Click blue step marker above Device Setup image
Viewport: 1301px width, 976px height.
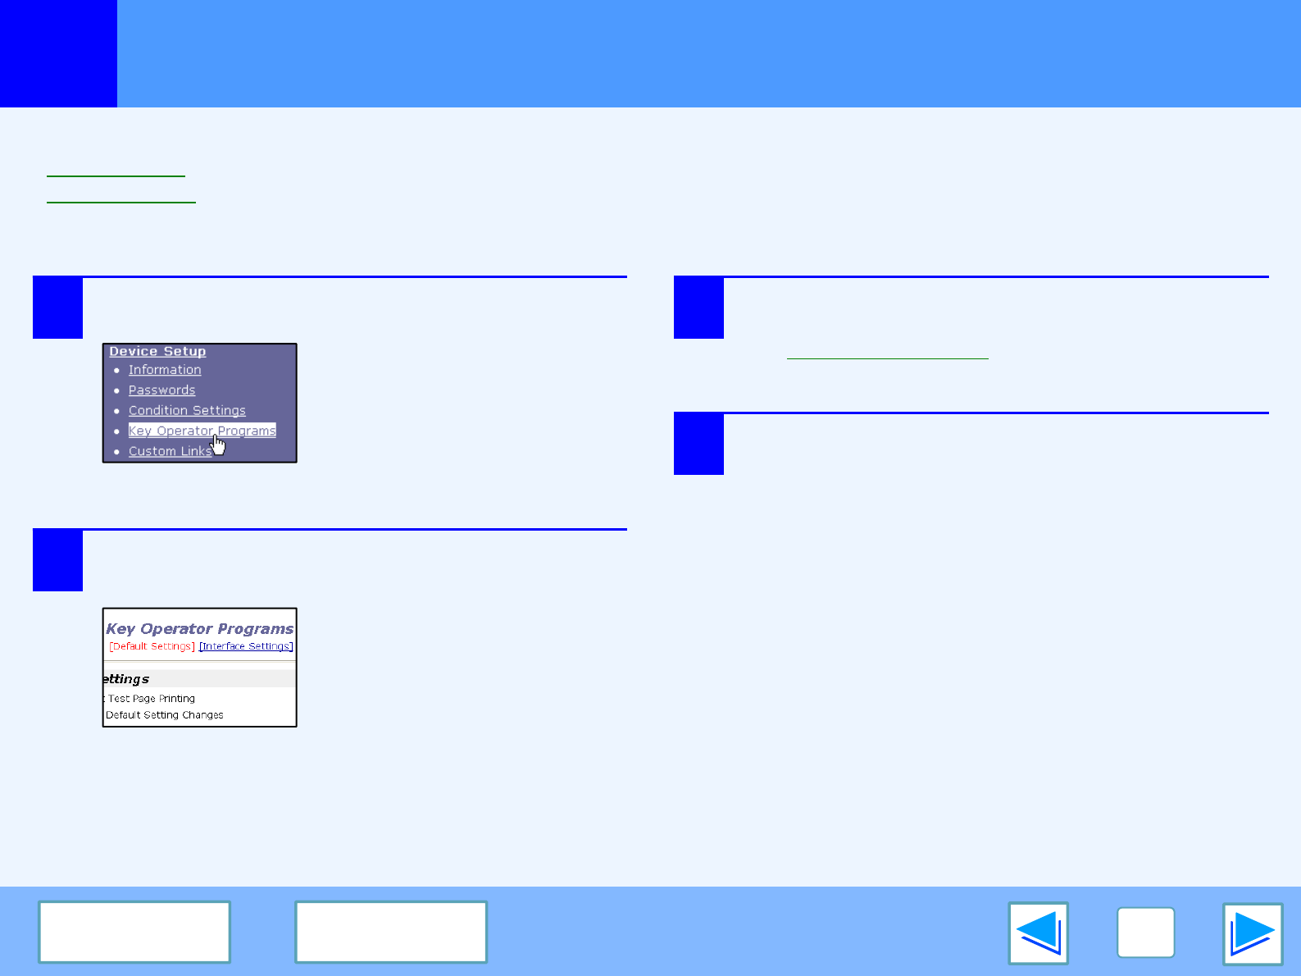pos(57,308)
